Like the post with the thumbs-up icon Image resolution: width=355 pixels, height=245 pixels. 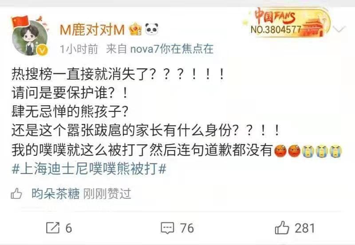coord(282,228)
